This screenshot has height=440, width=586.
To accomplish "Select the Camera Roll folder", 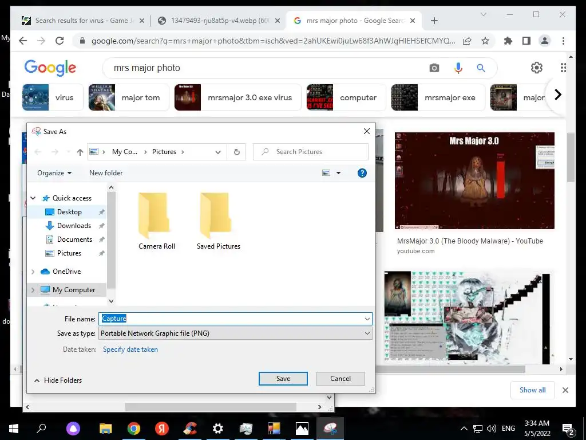I will (x=157, y=221).
